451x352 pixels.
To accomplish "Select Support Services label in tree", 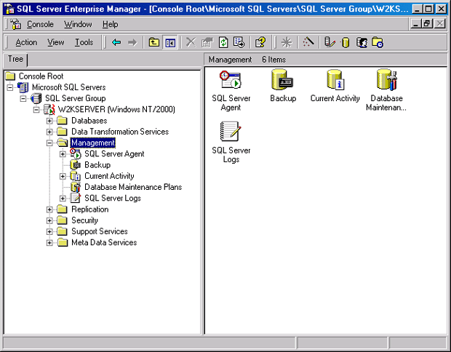I will pos(100,231).
